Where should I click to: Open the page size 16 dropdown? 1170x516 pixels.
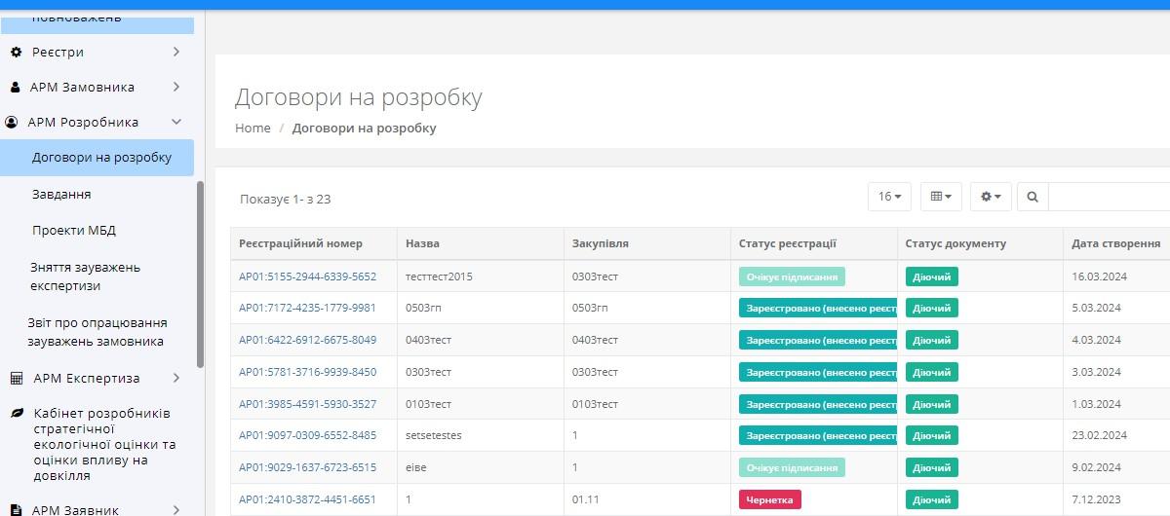click(889, 197)
